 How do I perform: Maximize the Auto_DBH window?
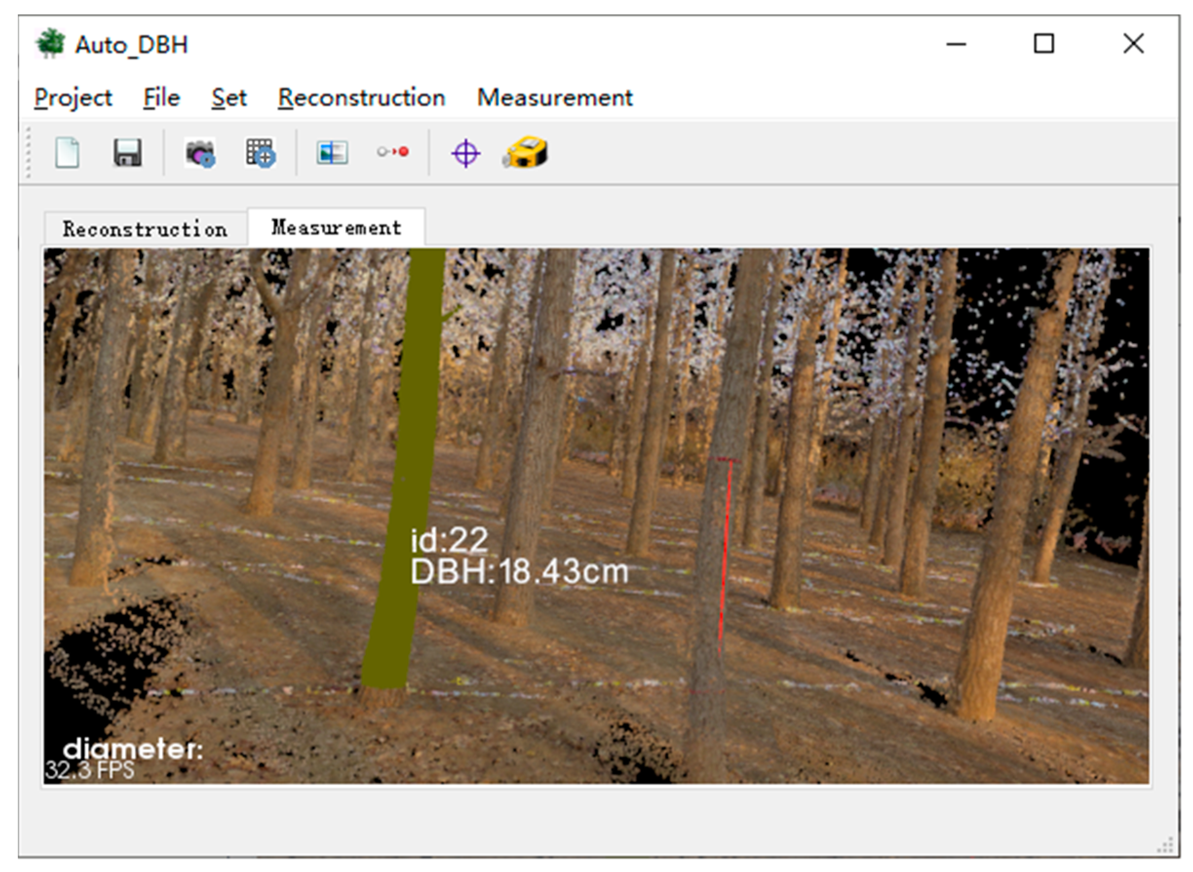click(x=1044, y=44)
